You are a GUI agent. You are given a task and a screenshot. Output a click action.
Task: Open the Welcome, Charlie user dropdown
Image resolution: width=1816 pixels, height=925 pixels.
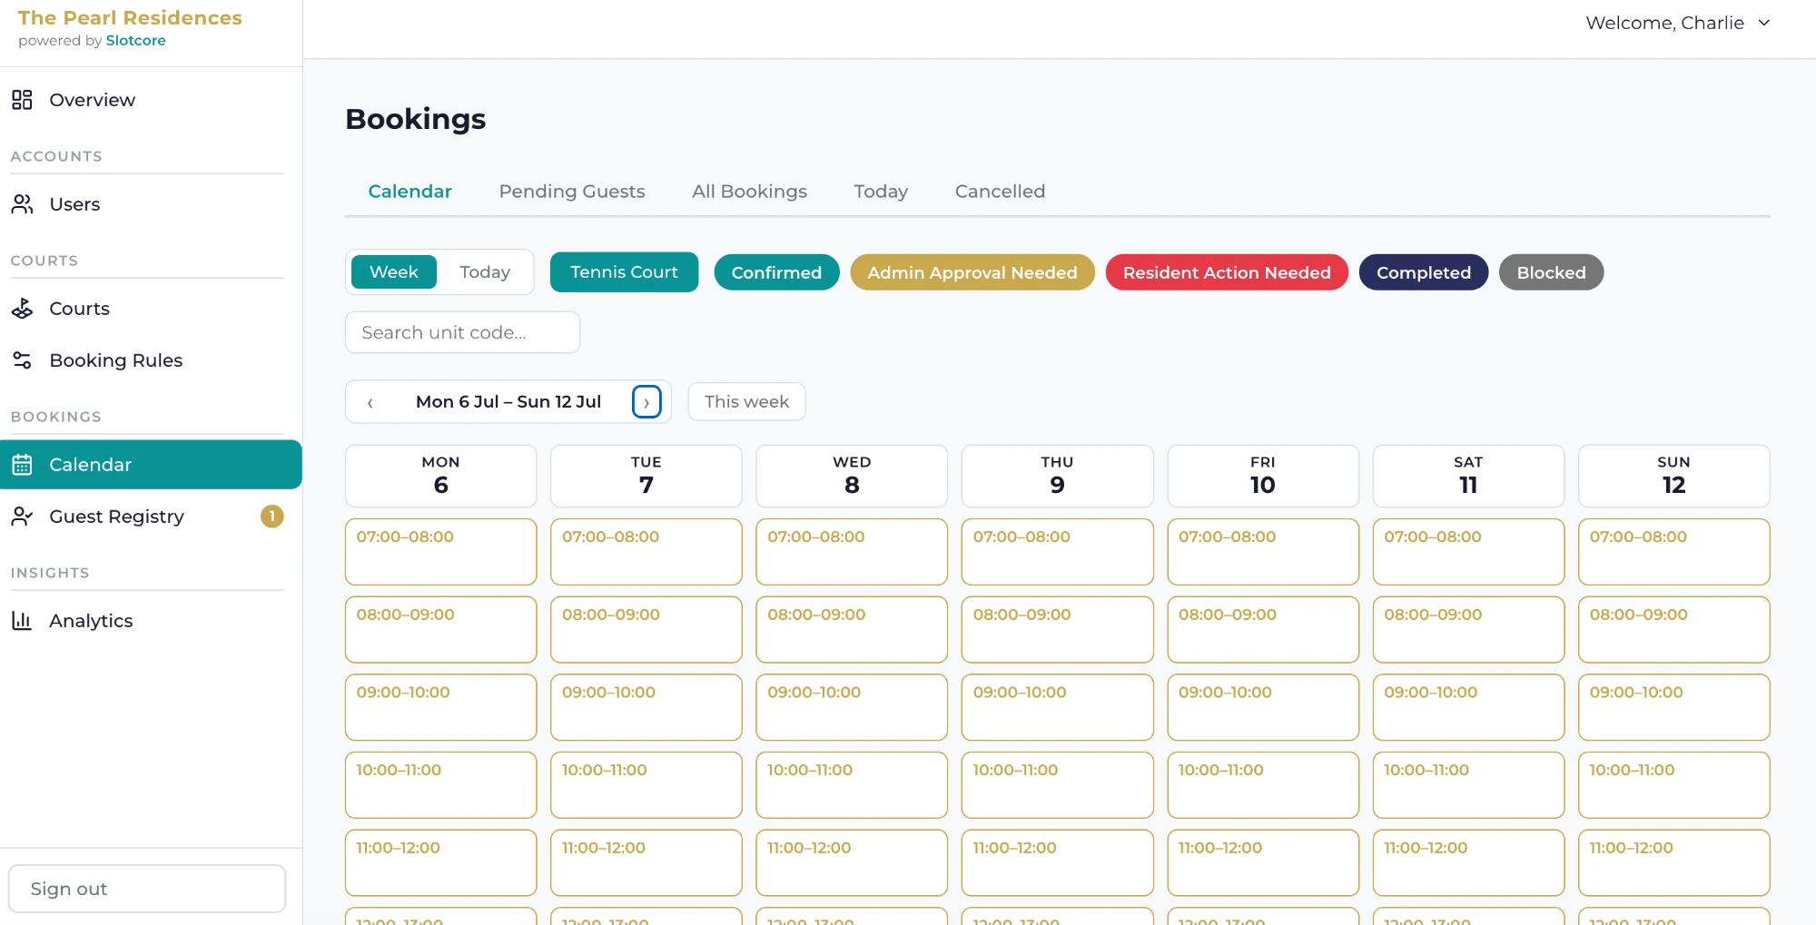click(1678, 23)
